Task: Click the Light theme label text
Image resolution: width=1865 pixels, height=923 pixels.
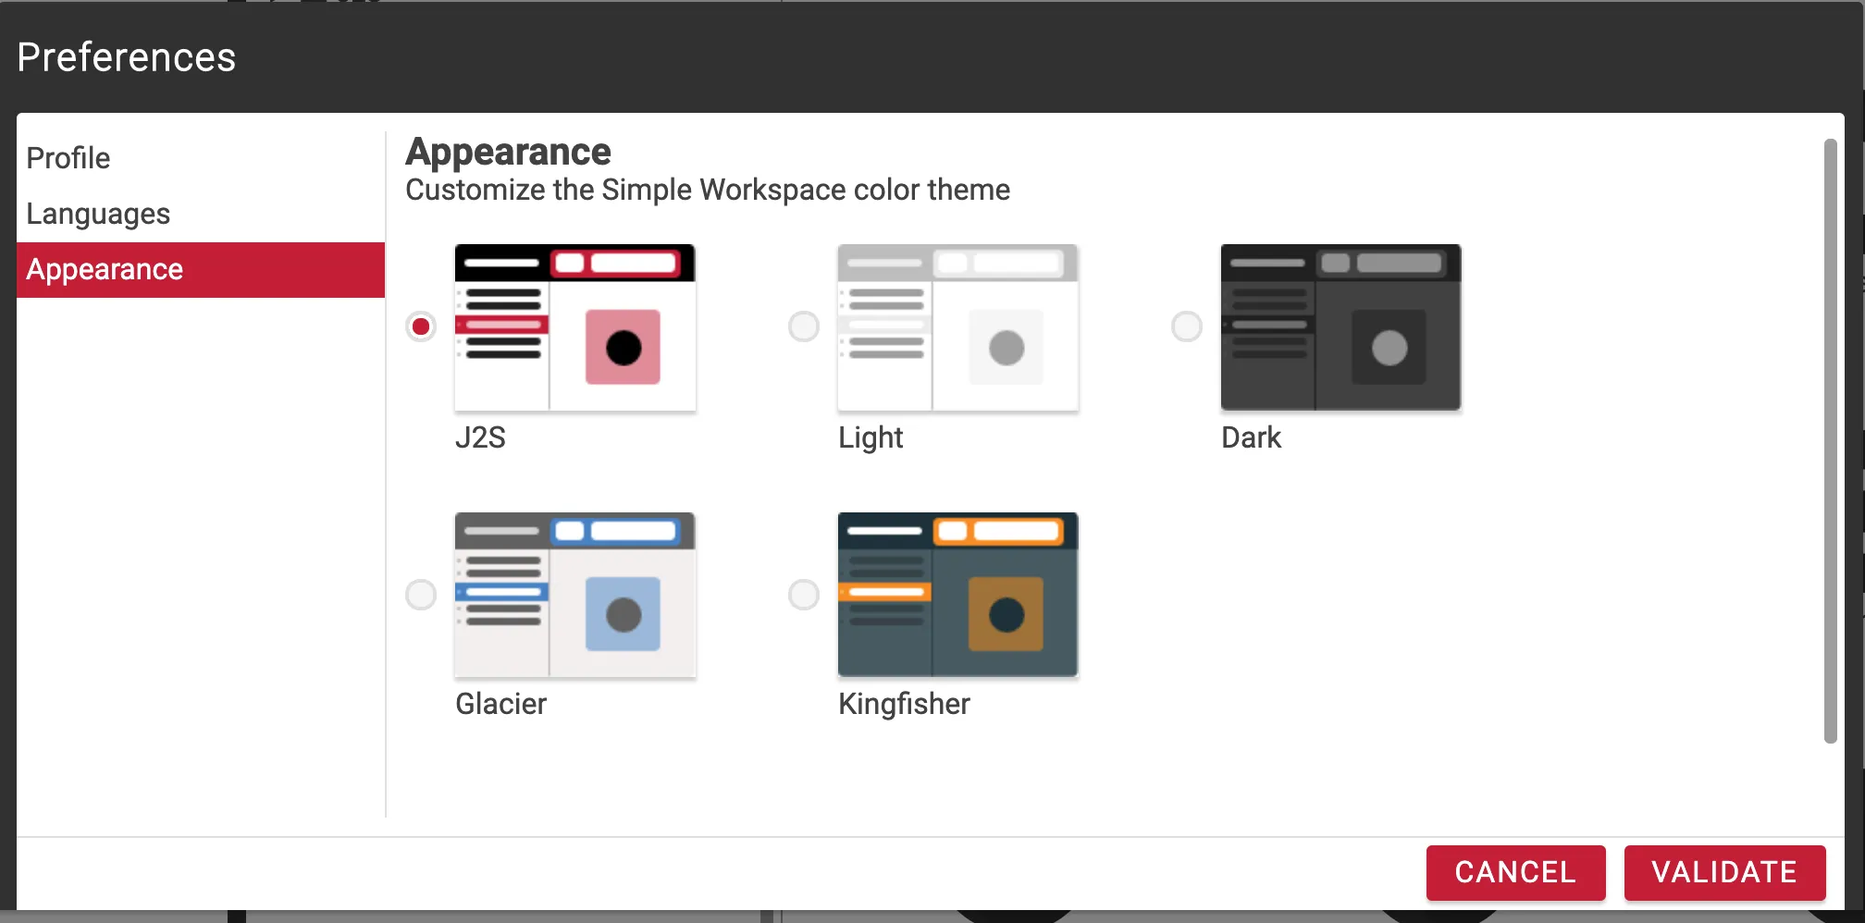Action: click(870, 437)
